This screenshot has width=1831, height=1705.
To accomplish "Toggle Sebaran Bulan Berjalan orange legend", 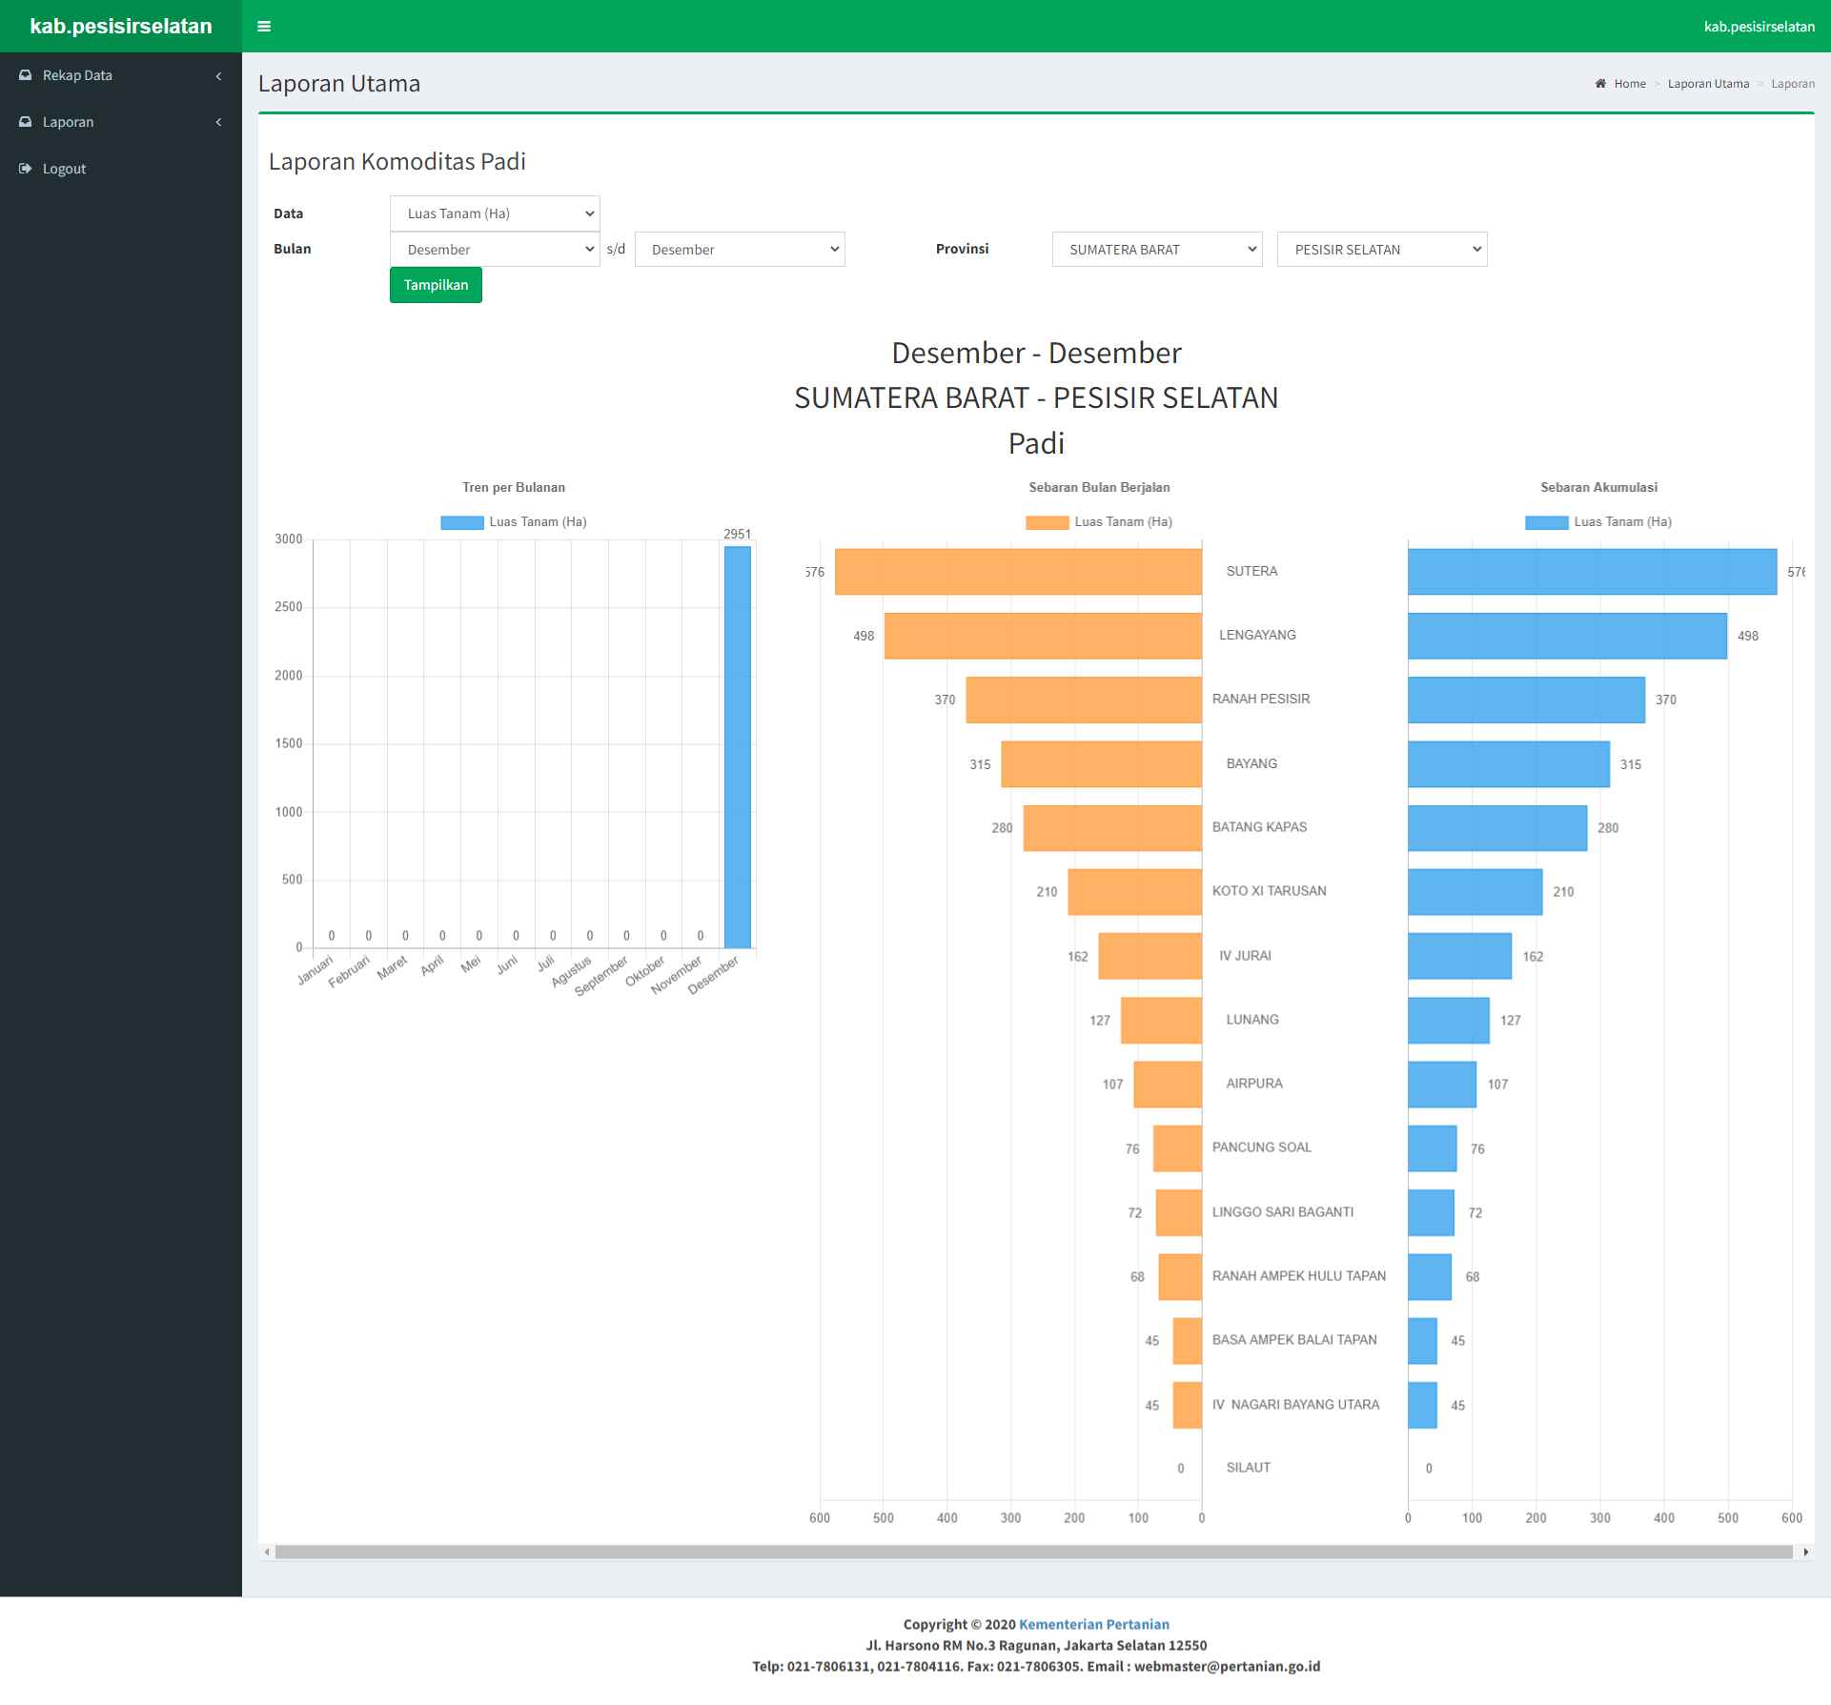I will 1047,522.
